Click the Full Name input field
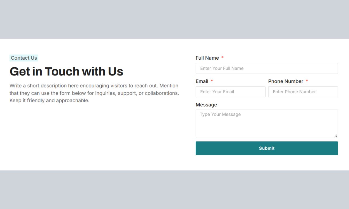 point(267,68)
